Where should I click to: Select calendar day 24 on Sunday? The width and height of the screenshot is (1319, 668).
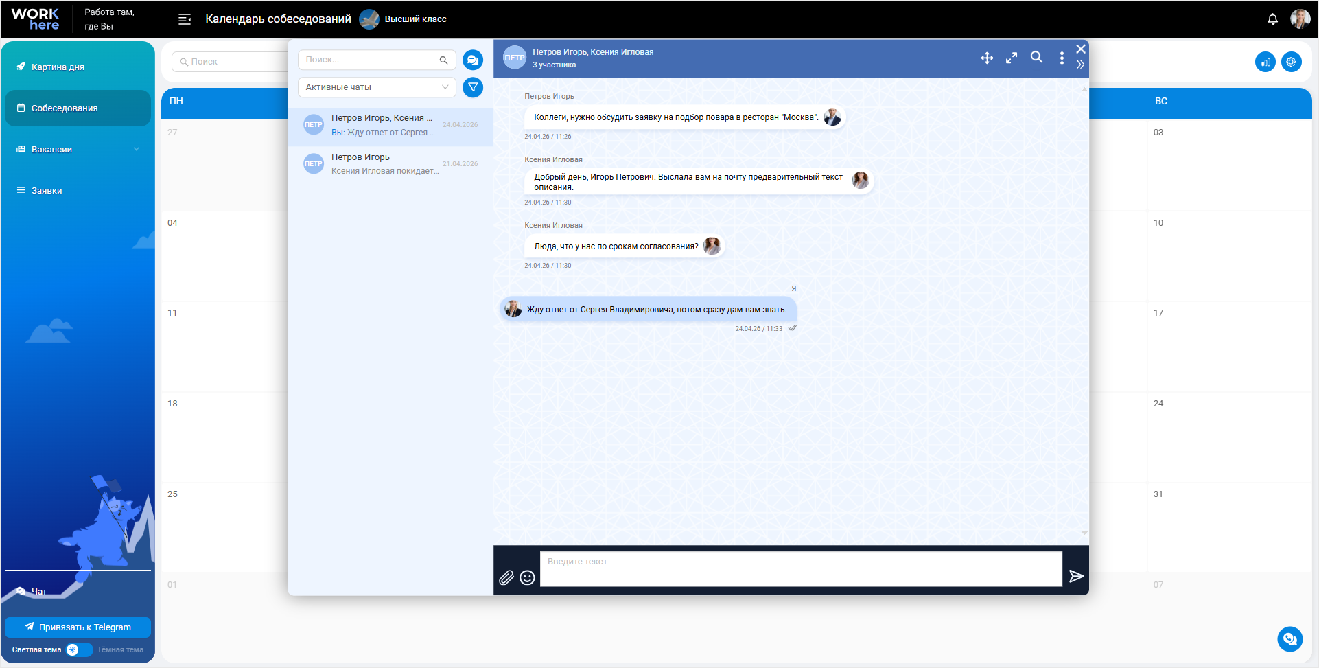1158,404
